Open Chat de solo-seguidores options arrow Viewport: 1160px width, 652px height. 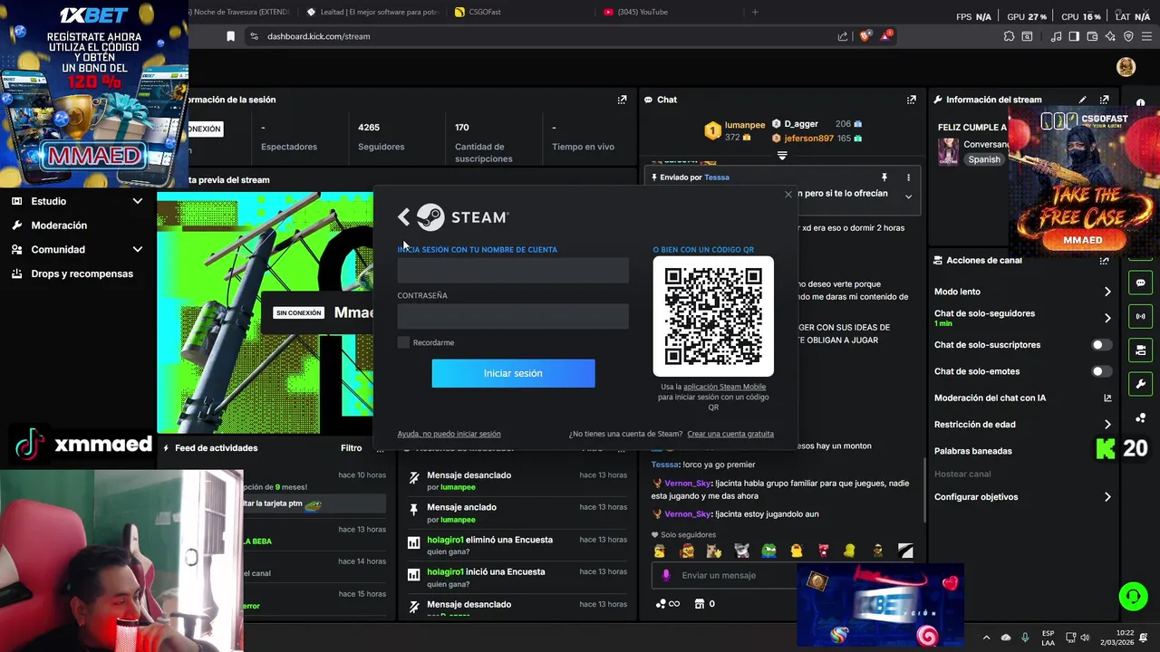(x=1107, y=318)
